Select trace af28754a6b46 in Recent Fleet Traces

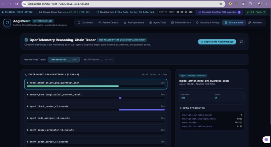pyautogui.click(x=98, y=60)
